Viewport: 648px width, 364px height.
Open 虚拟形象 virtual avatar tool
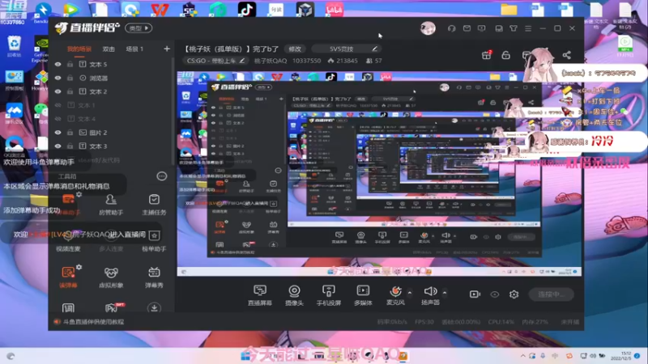pos(111,277)
